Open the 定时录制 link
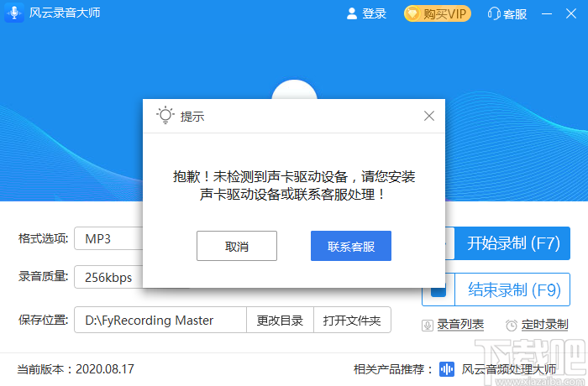 point(545,325)
